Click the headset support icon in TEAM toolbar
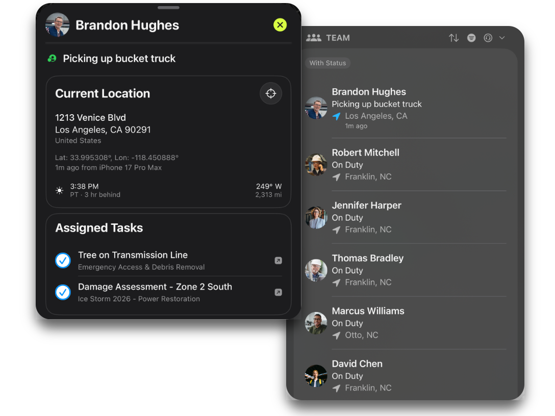Screen dimensions: 555x416 [x=488, y=37]
